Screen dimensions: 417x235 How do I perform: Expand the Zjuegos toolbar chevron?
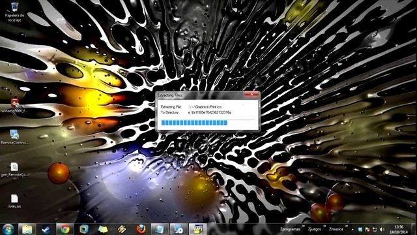pyautogui.click(x=324, y=227)
